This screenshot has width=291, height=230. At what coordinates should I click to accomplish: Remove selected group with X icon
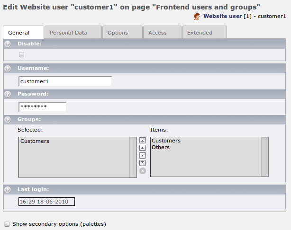point(142,171)
